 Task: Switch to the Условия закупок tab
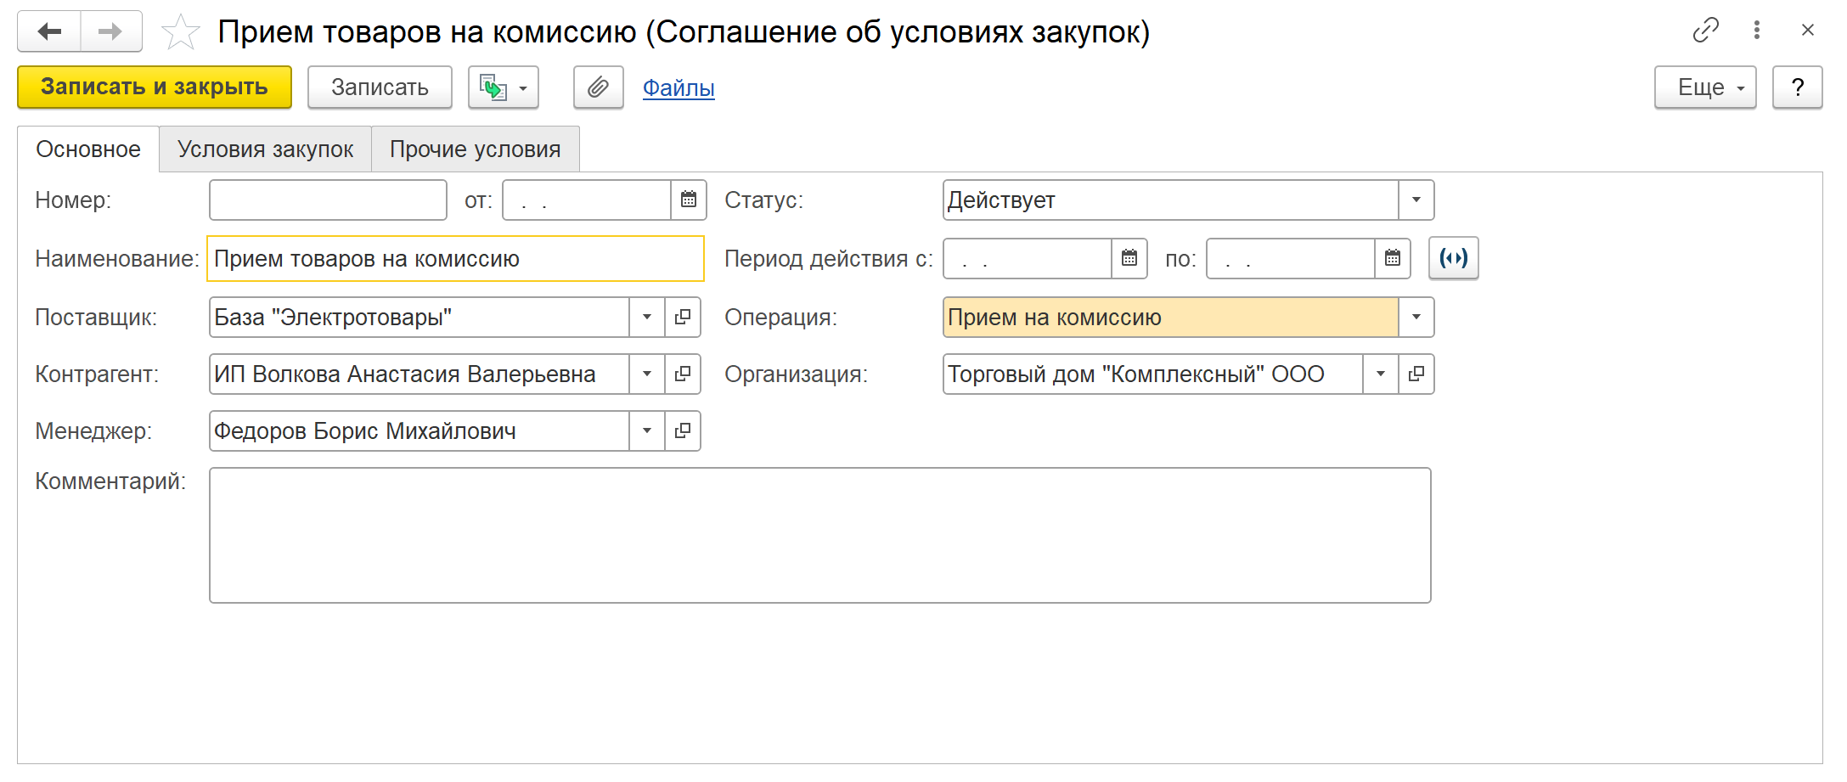(265, 149)
